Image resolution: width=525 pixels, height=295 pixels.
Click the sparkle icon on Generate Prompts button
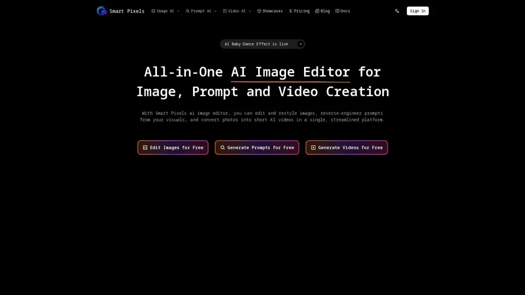[x=223, y=147]
